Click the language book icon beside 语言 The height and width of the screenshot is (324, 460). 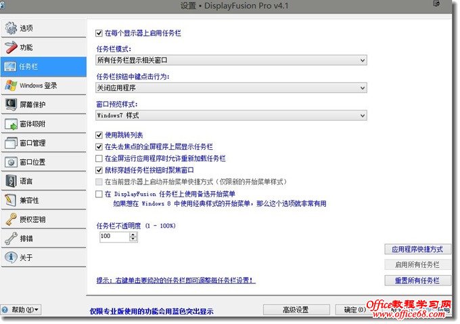click(11, 181)
